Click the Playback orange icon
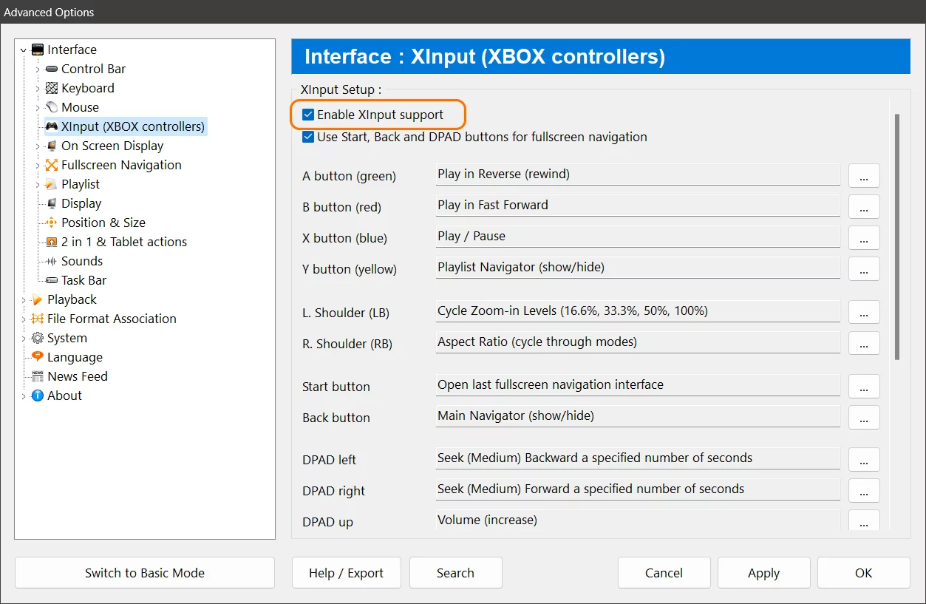Screen dimensions: 926x604 [38, 299]
